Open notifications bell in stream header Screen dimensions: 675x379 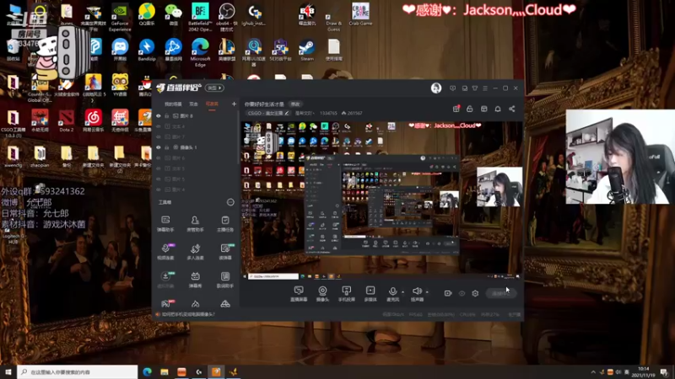coord(498,109)
